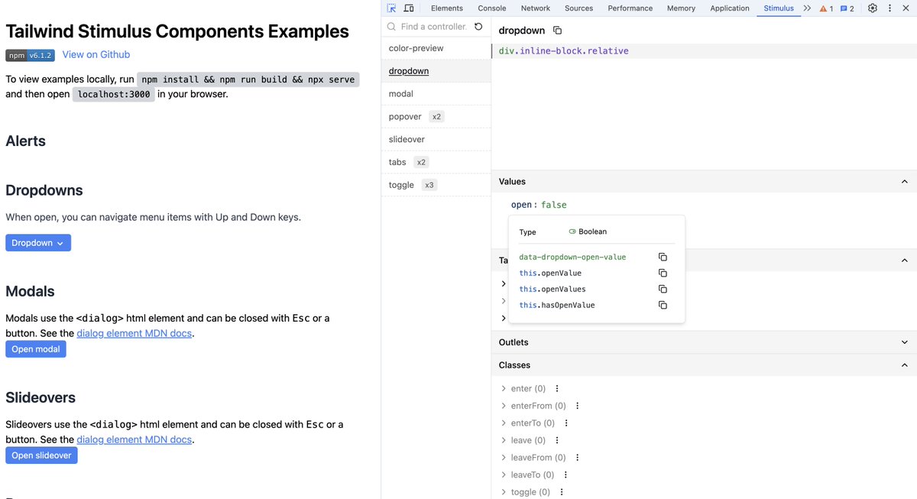Open DevTools settings gear icon
This screenshot has height=499, width=917.
[x=873, y=8]
